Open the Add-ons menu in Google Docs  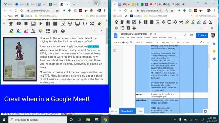click(x=163, y=38)
